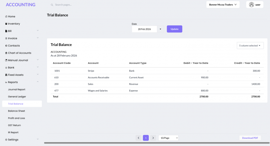Click account code 610
270x146 pixels.
pos(56,77)
